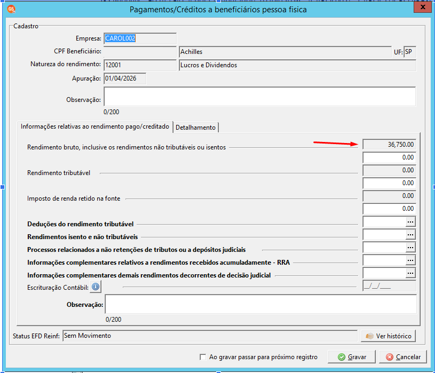Click the editable field below Imposto de renda retido
This screenshot has width=435, height=373.
click(389, 209)
